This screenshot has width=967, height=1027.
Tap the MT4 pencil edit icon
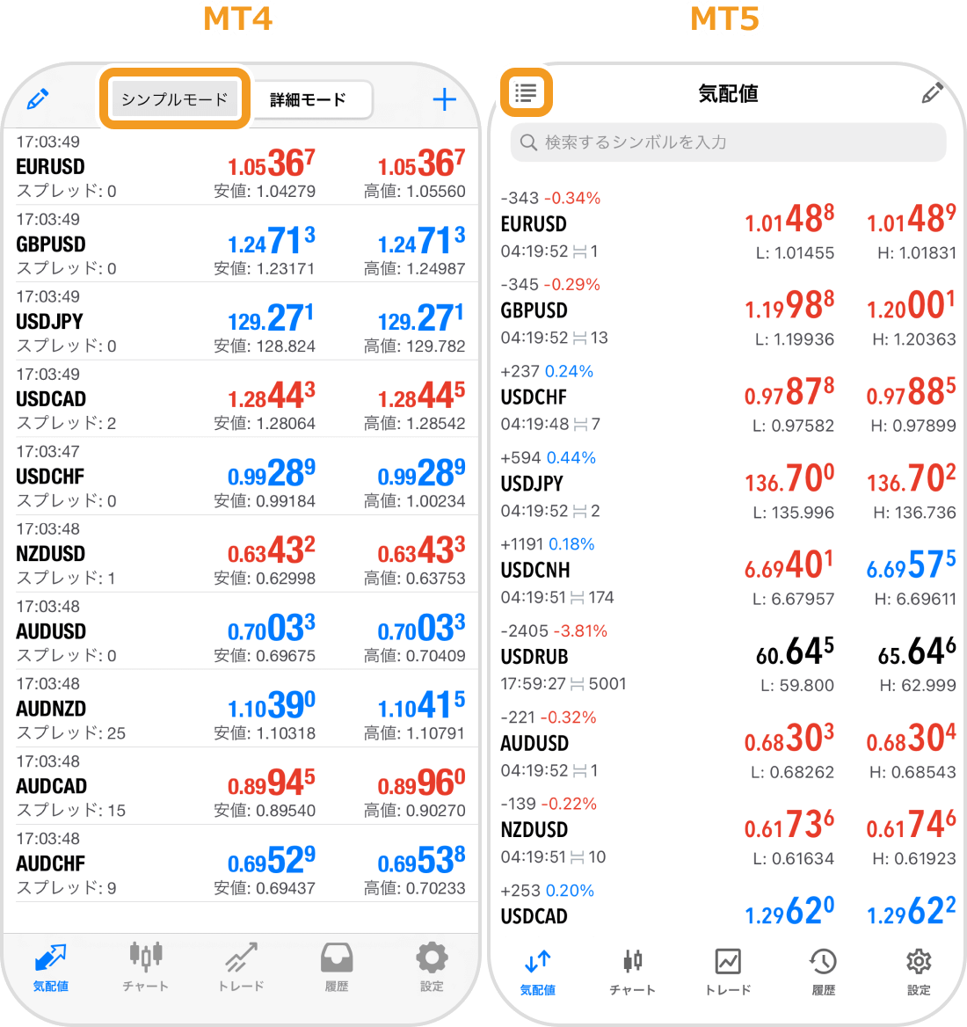pyautogui.click(x=37, y=99)
